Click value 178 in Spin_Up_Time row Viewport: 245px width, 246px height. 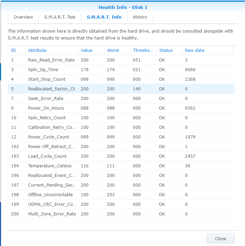(85, 69)
